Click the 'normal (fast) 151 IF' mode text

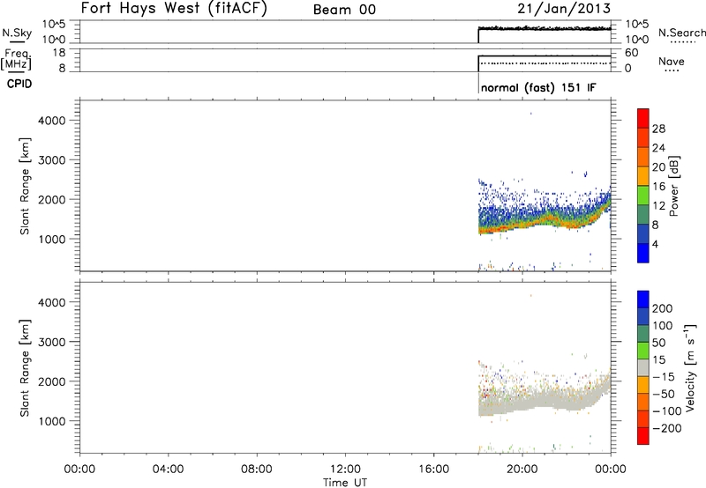click(538, 87)
